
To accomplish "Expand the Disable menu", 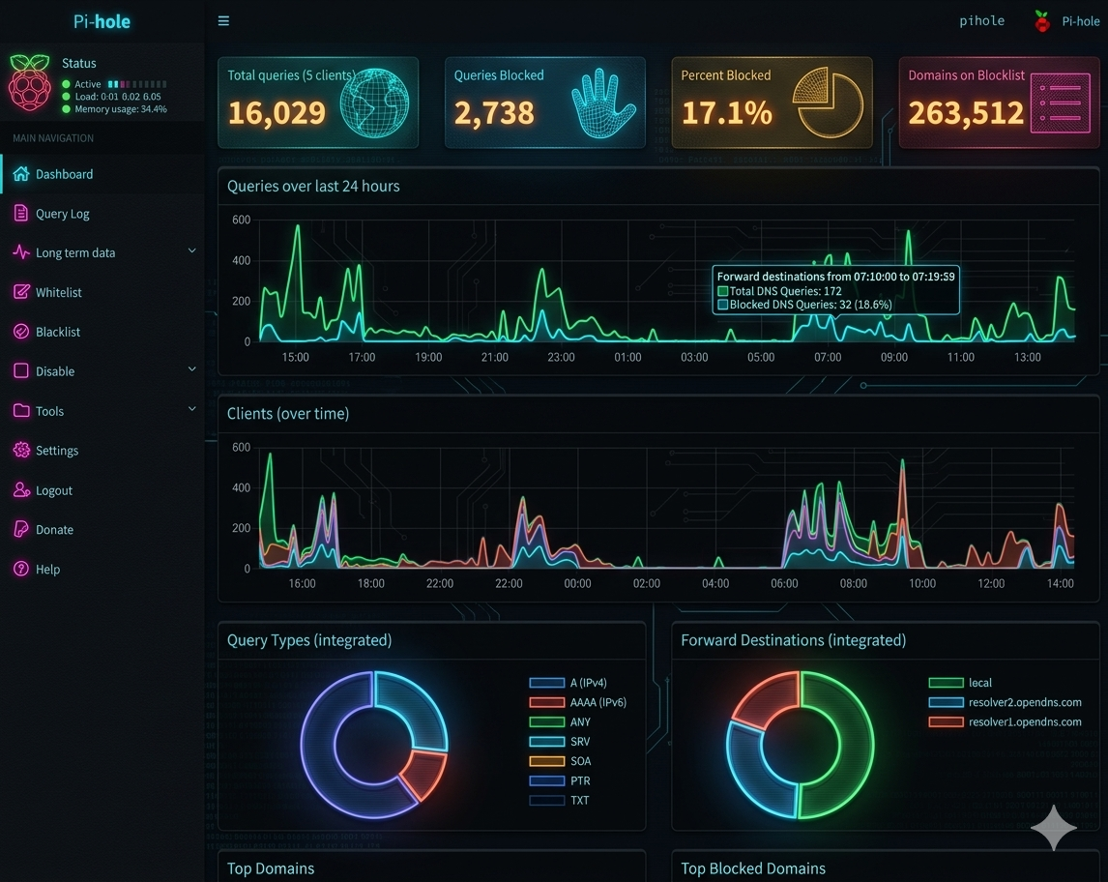I will (56, 371).
